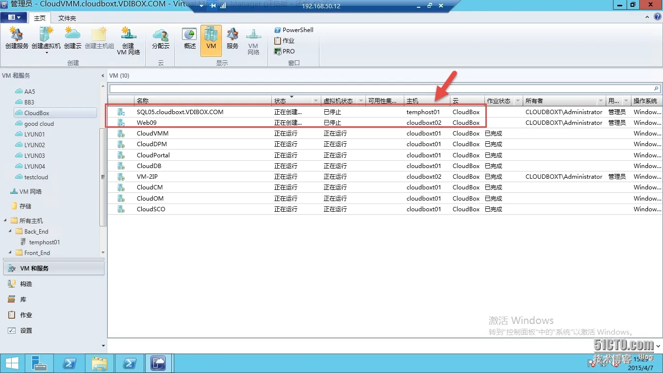The height and width of the screenshot is (373, 663).
Task: Switch to the 文件夹 ribbon tab
Action: click(x=67, y=18)
